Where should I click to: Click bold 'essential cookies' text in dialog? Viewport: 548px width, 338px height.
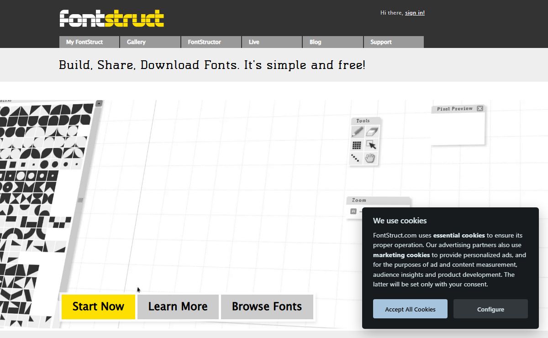coord(459,235)
